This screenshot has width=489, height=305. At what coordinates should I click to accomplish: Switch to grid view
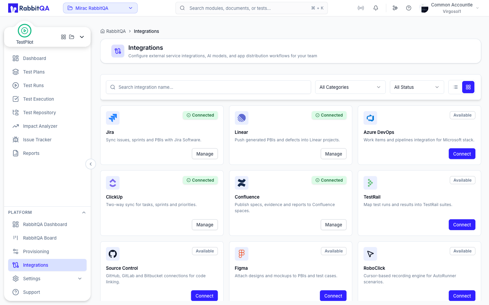(468, 87)
